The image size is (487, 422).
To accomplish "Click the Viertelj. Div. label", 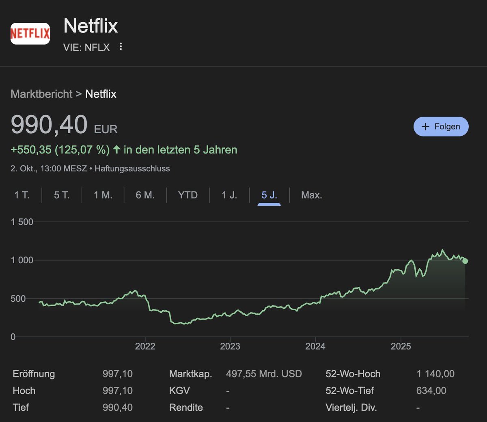I will [x=351, y=407].
